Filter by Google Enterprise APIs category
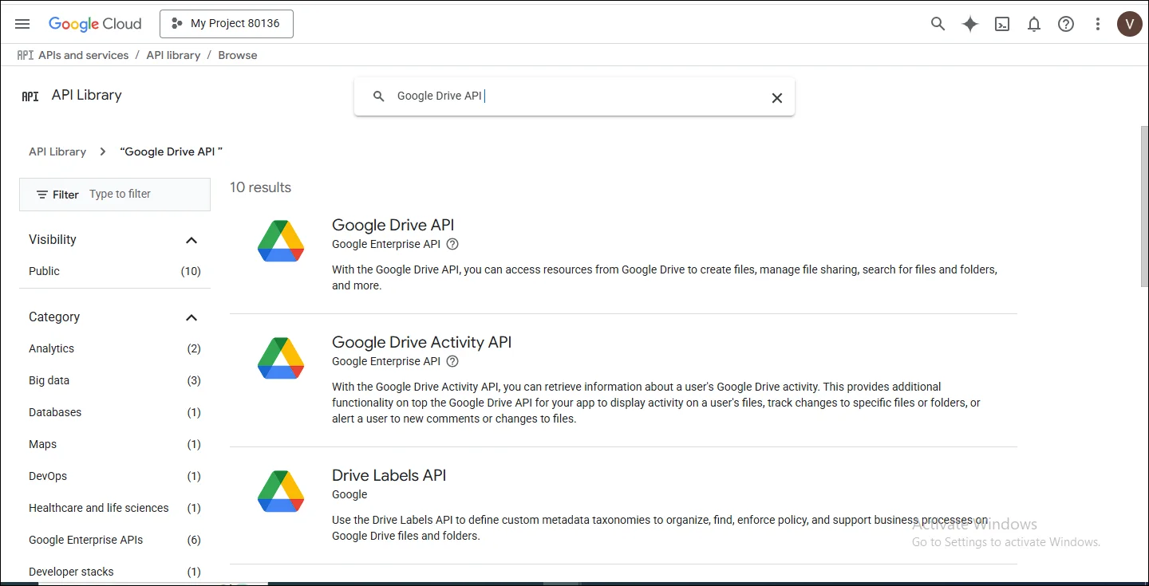Image resolution: width=1149 pixels, height=586 pixels. [115, 540]
